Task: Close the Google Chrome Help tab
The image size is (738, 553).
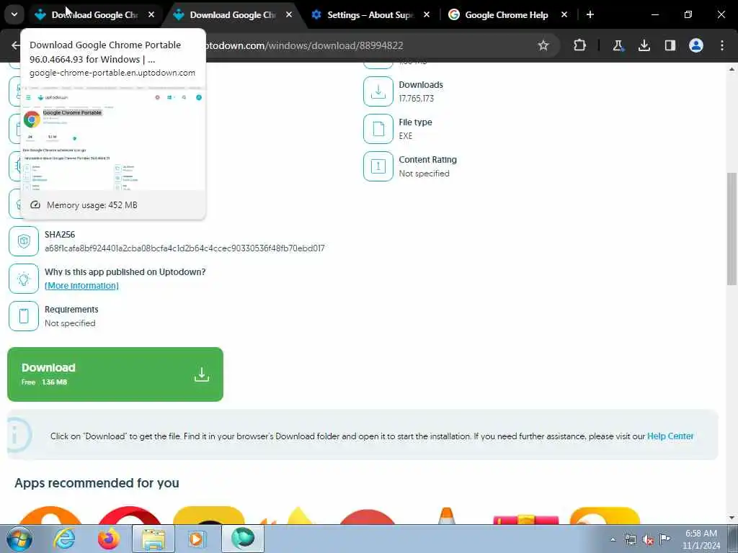Action: pyautogui.click(x=564, y=14)
